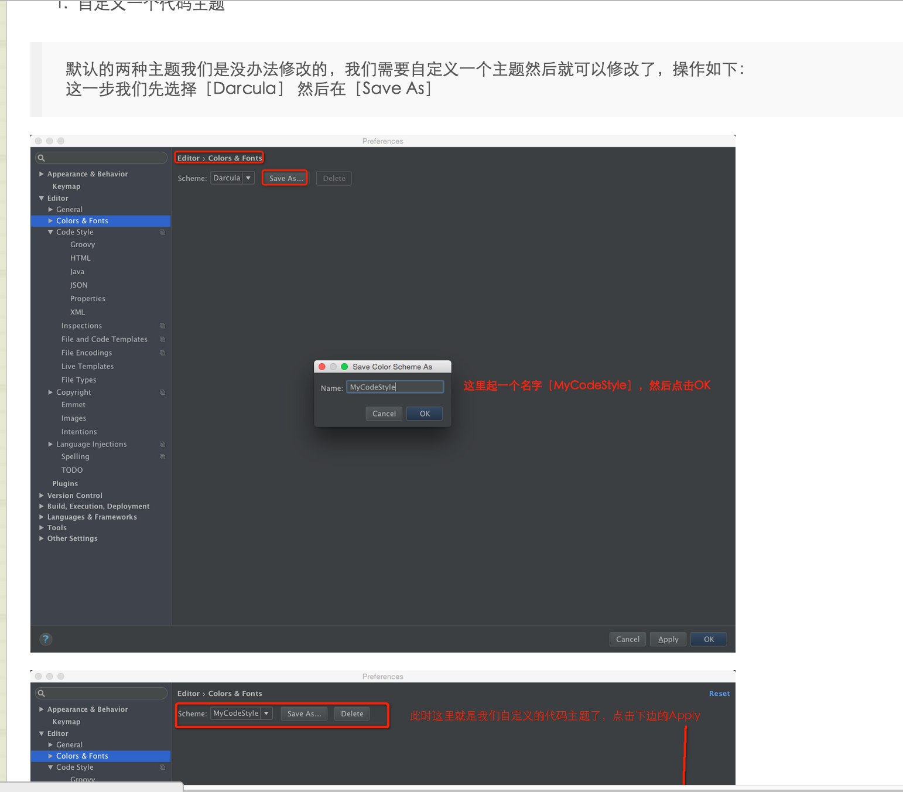Expand the Other Settings section

tap(42, 538)
